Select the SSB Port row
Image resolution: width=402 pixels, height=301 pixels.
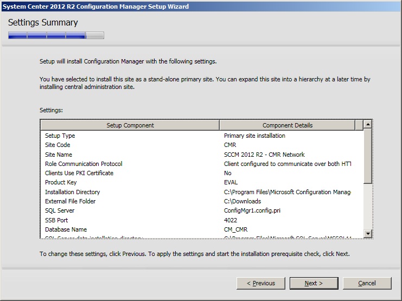(57, 220)
